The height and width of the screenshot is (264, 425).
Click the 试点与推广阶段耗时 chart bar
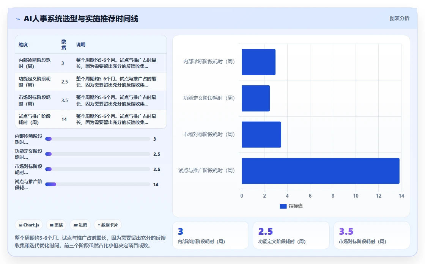[321, 171]
